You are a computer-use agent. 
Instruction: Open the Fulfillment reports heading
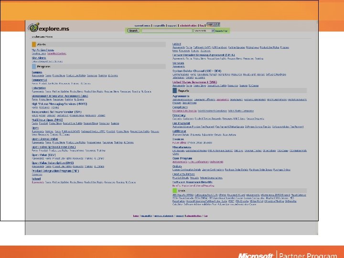179,131
